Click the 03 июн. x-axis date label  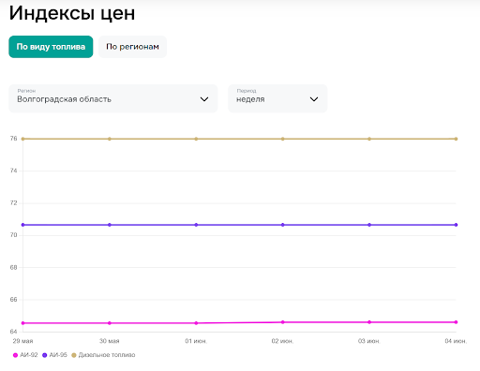[369, 341]
